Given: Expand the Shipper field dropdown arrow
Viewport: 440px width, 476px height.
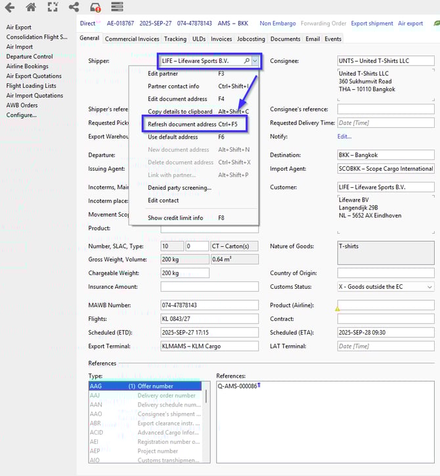Looking at the screenshot, I should pos(255,61).
